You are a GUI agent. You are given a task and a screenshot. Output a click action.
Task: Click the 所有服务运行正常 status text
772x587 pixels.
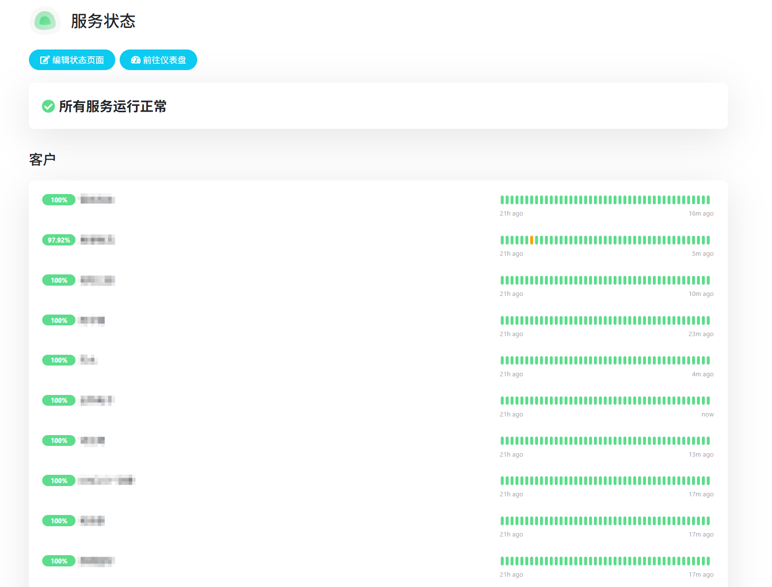[x=113, y=106]
